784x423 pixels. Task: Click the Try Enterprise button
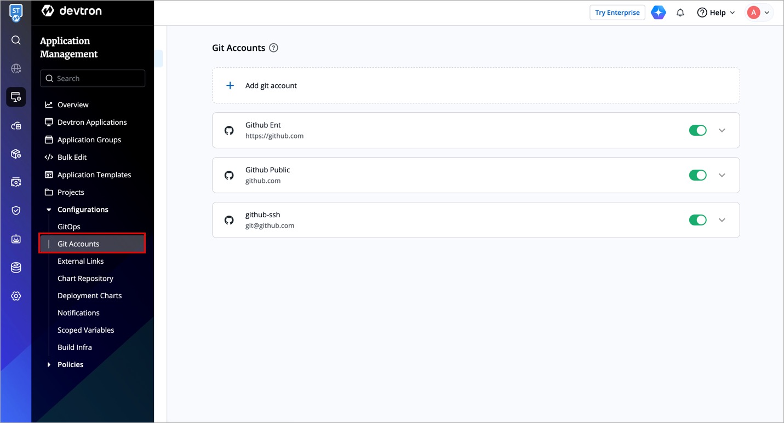click(617, 13)
